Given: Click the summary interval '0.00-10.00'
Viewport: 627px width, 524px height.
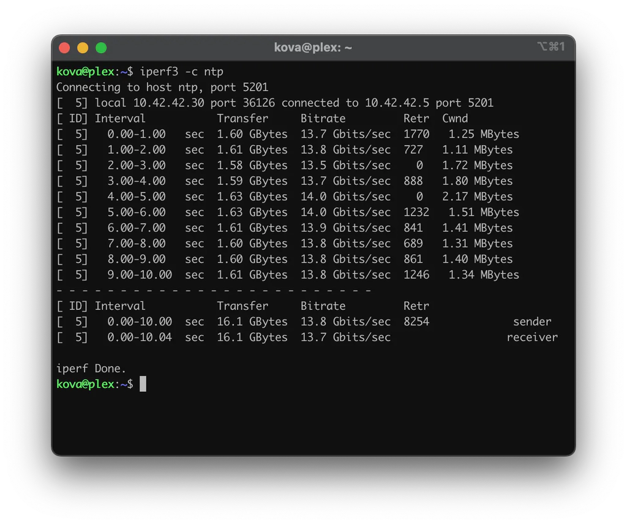Looking at the screenshot, I should (x=140, y=322).
